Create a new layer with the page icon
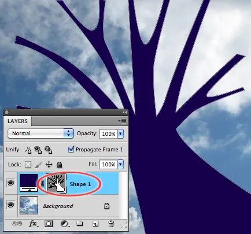The height and width of the screenshot is (234, 251). pyautogui.click(x=95, y=224)
